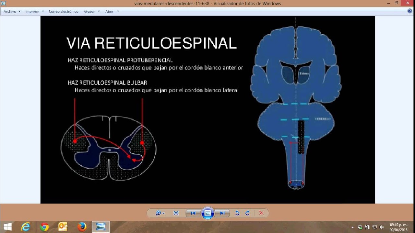Start the slideshow playback
The height and width of the screenshot is (233, 415).
208,213
